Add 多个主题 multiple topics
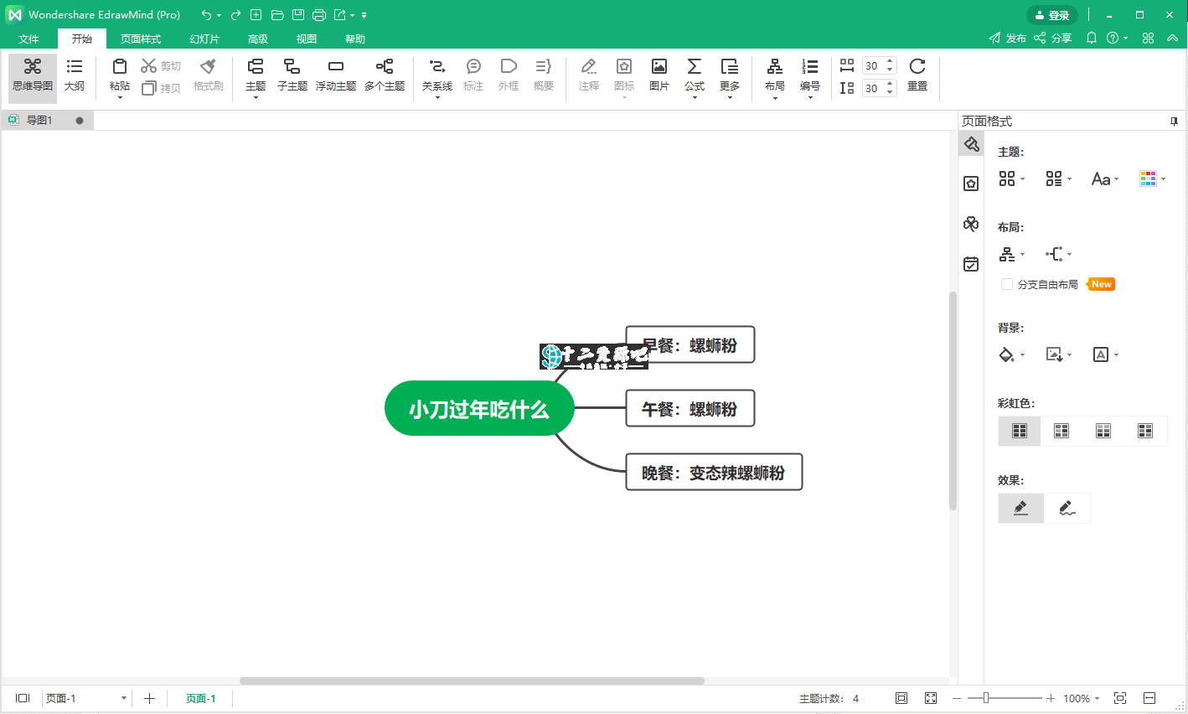This screenshot has height=714, width=1188. point(385,75)
